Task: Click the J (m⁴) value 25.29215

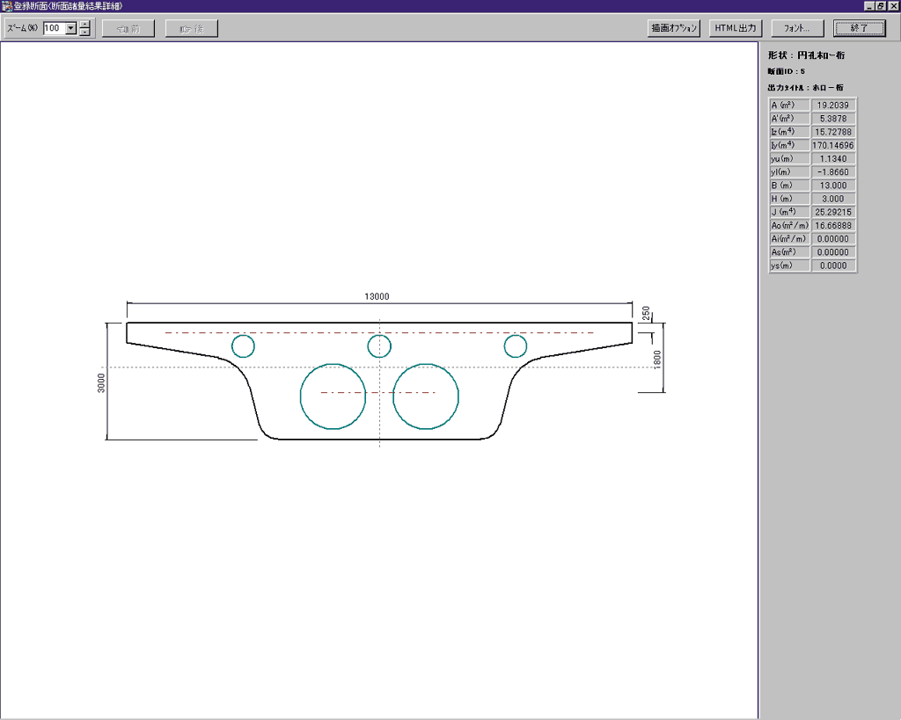Action: point(832,212)
